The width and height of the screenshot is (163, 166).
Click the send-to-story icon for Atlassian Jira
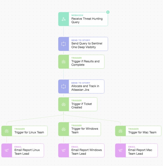[63, 87]
